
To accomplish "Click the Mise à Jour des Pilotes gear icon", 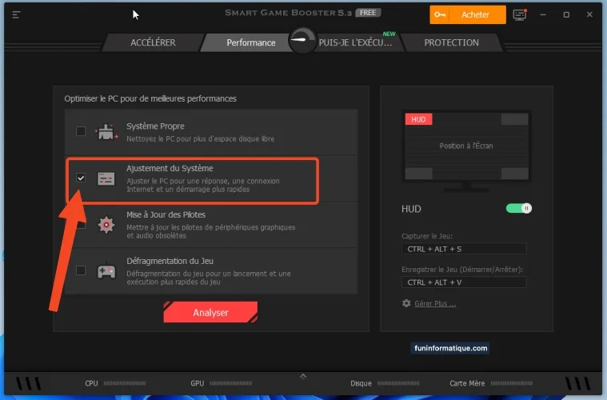I will tap(106, 225).
